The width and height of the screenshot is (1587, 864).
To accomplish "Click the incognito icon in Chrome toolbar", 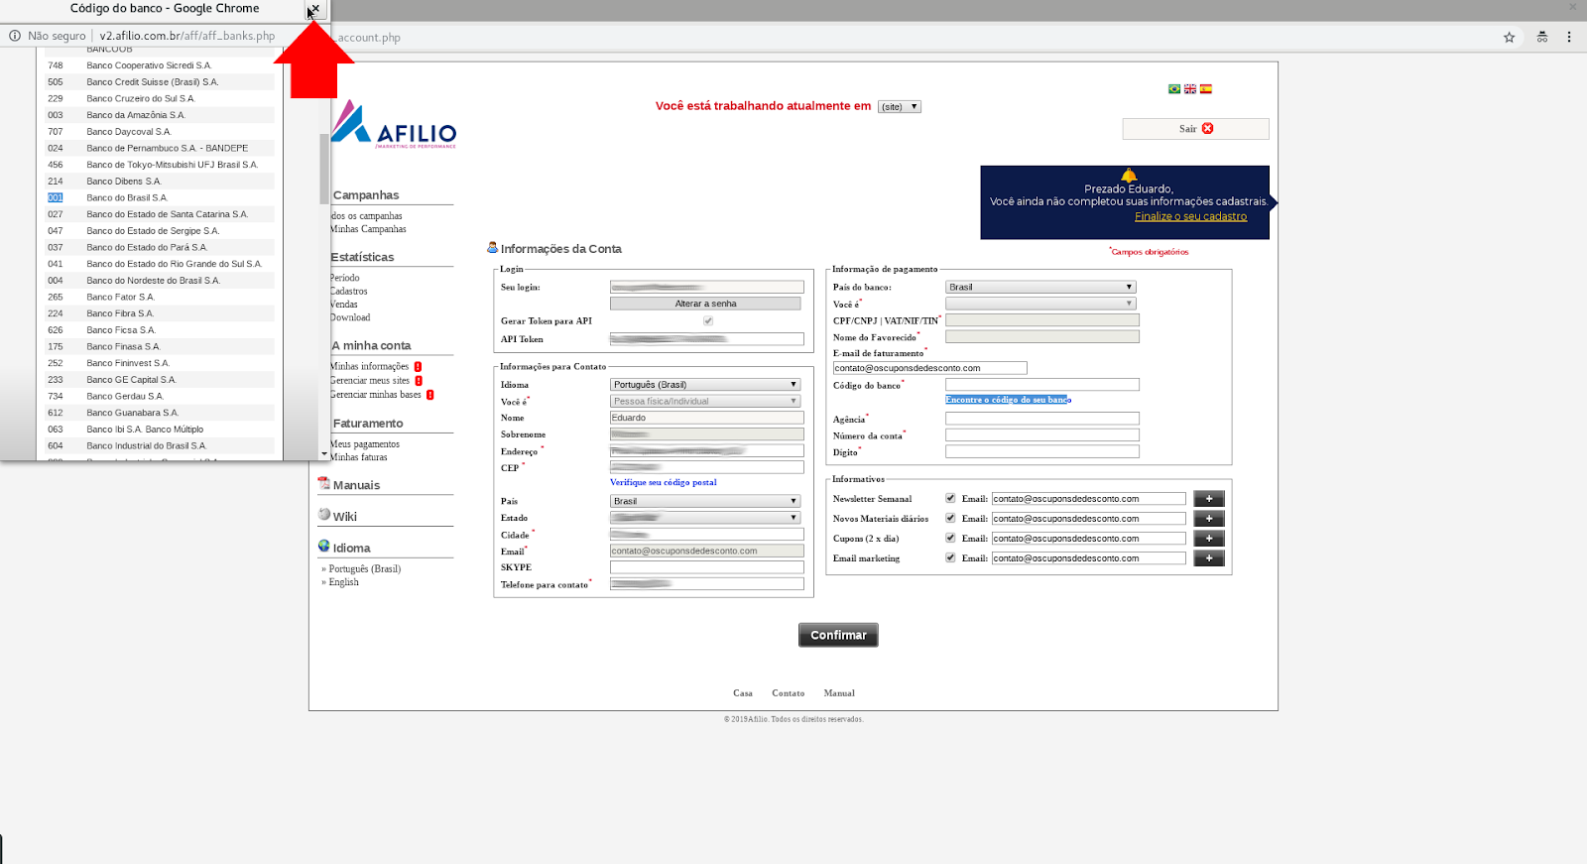I will (x=1542, y=37).
